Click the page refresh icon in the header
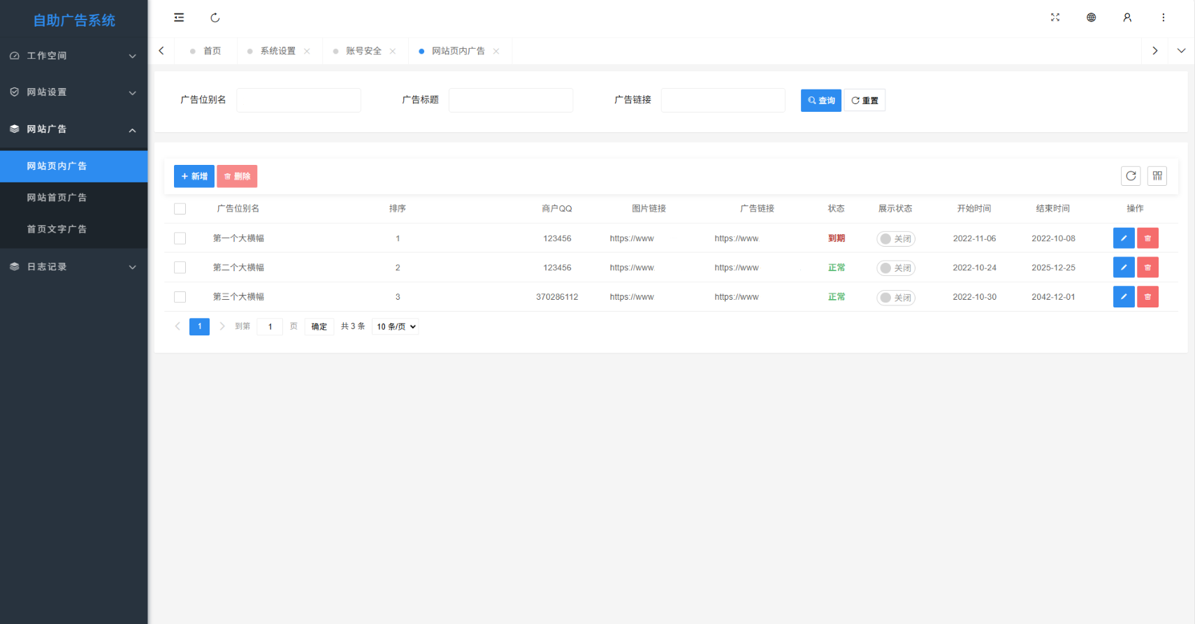The width and height of the screenshot is (1195, 624). pos(215,17)
